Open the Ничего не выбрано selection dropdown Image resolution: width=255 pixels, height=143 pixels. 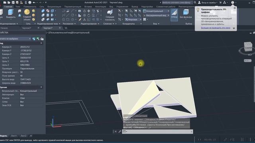coord(15,39)
